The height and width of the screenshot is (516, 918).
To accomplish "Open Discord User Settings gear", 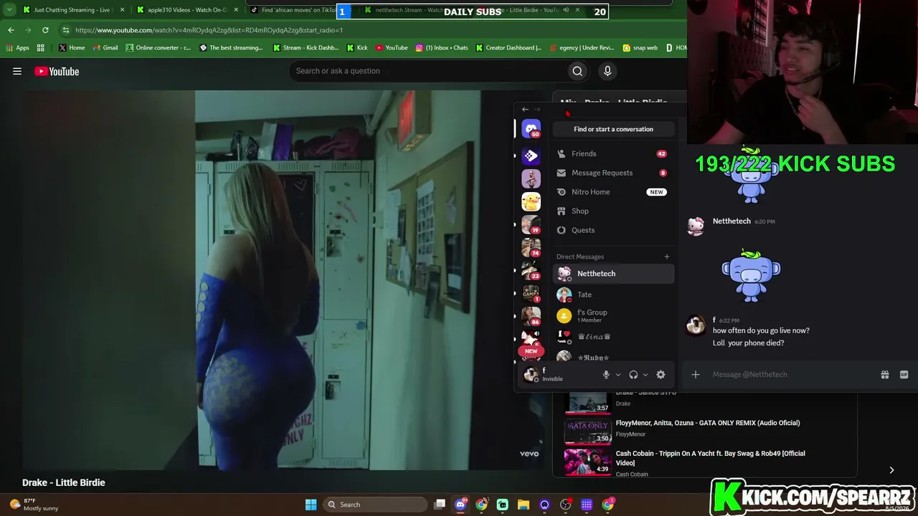I will (661, 375).
